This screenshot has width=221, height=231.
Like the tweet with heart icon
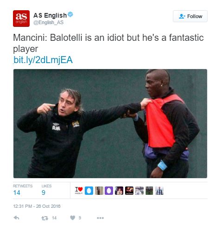click(73, 218)
